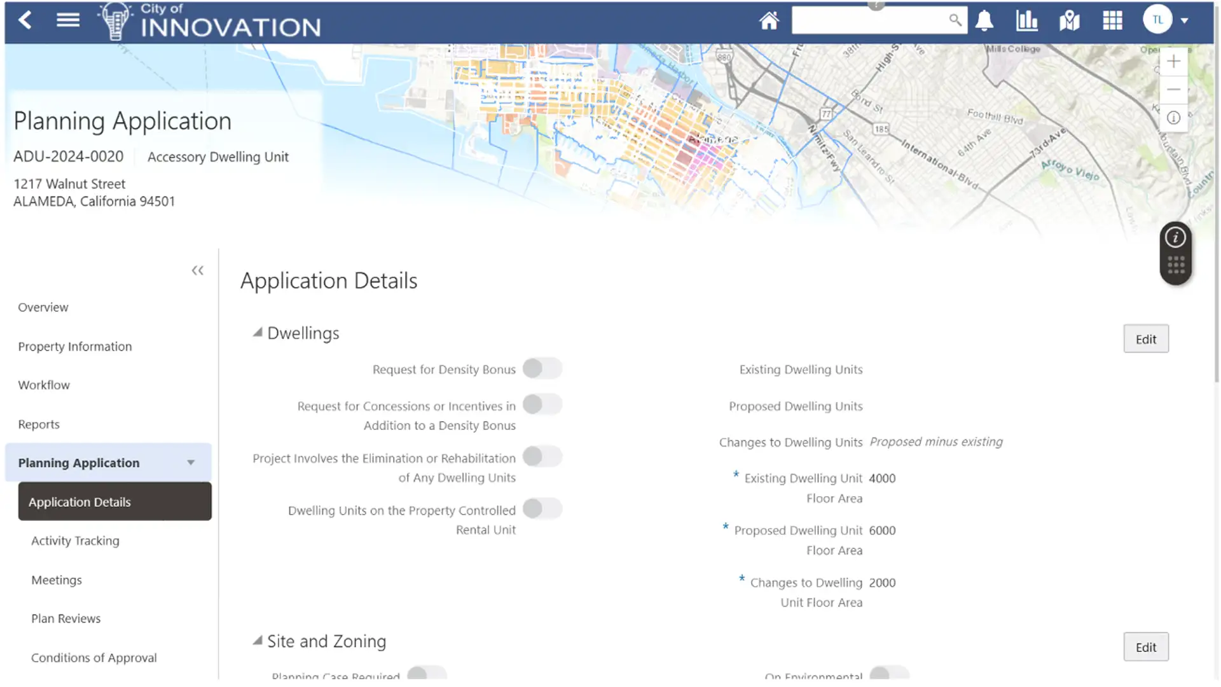The image size is (1221, 687).
Task: Collapse the Dwellings section
Action: point(258,333)
